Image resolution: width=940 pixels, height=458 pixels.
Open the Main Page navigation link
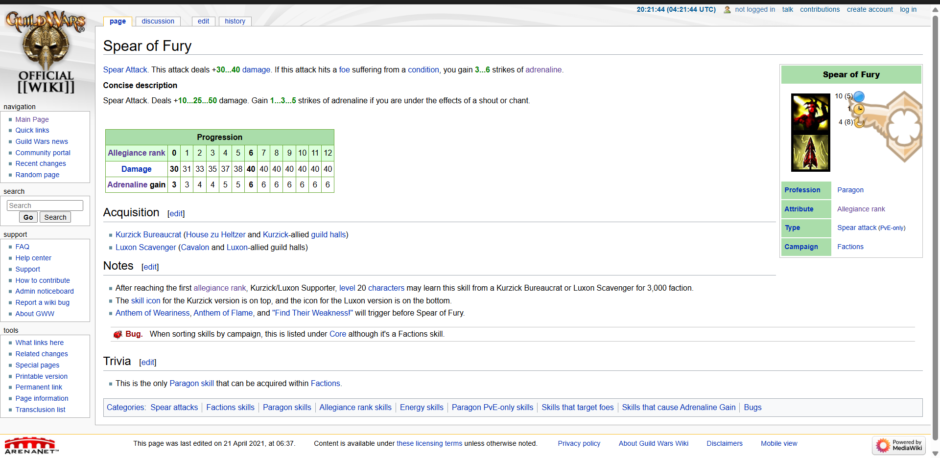click(32, 119)
